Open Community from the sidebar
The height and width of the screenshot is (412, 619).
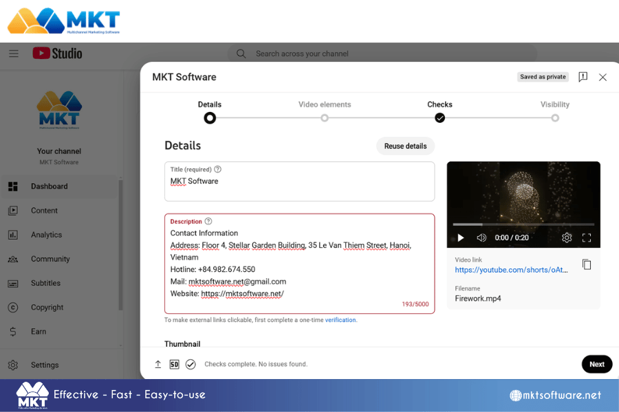click(x=59, y=259)
